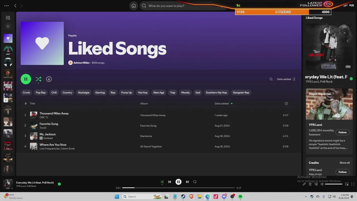Skip to next track
The width and height of the screenshot is (357, 201).
coord(187,182)
